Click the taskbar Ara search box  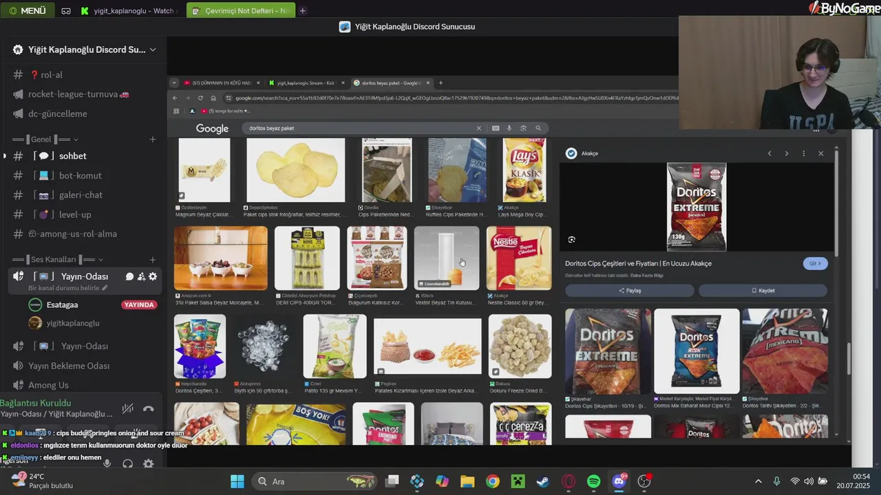pos(315,481)
